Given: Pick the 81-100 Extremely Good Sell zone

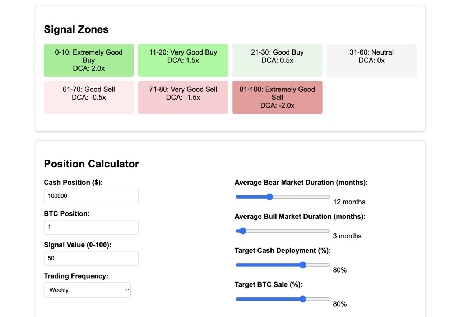Looking at the screenshot, I should pos(277,98).
